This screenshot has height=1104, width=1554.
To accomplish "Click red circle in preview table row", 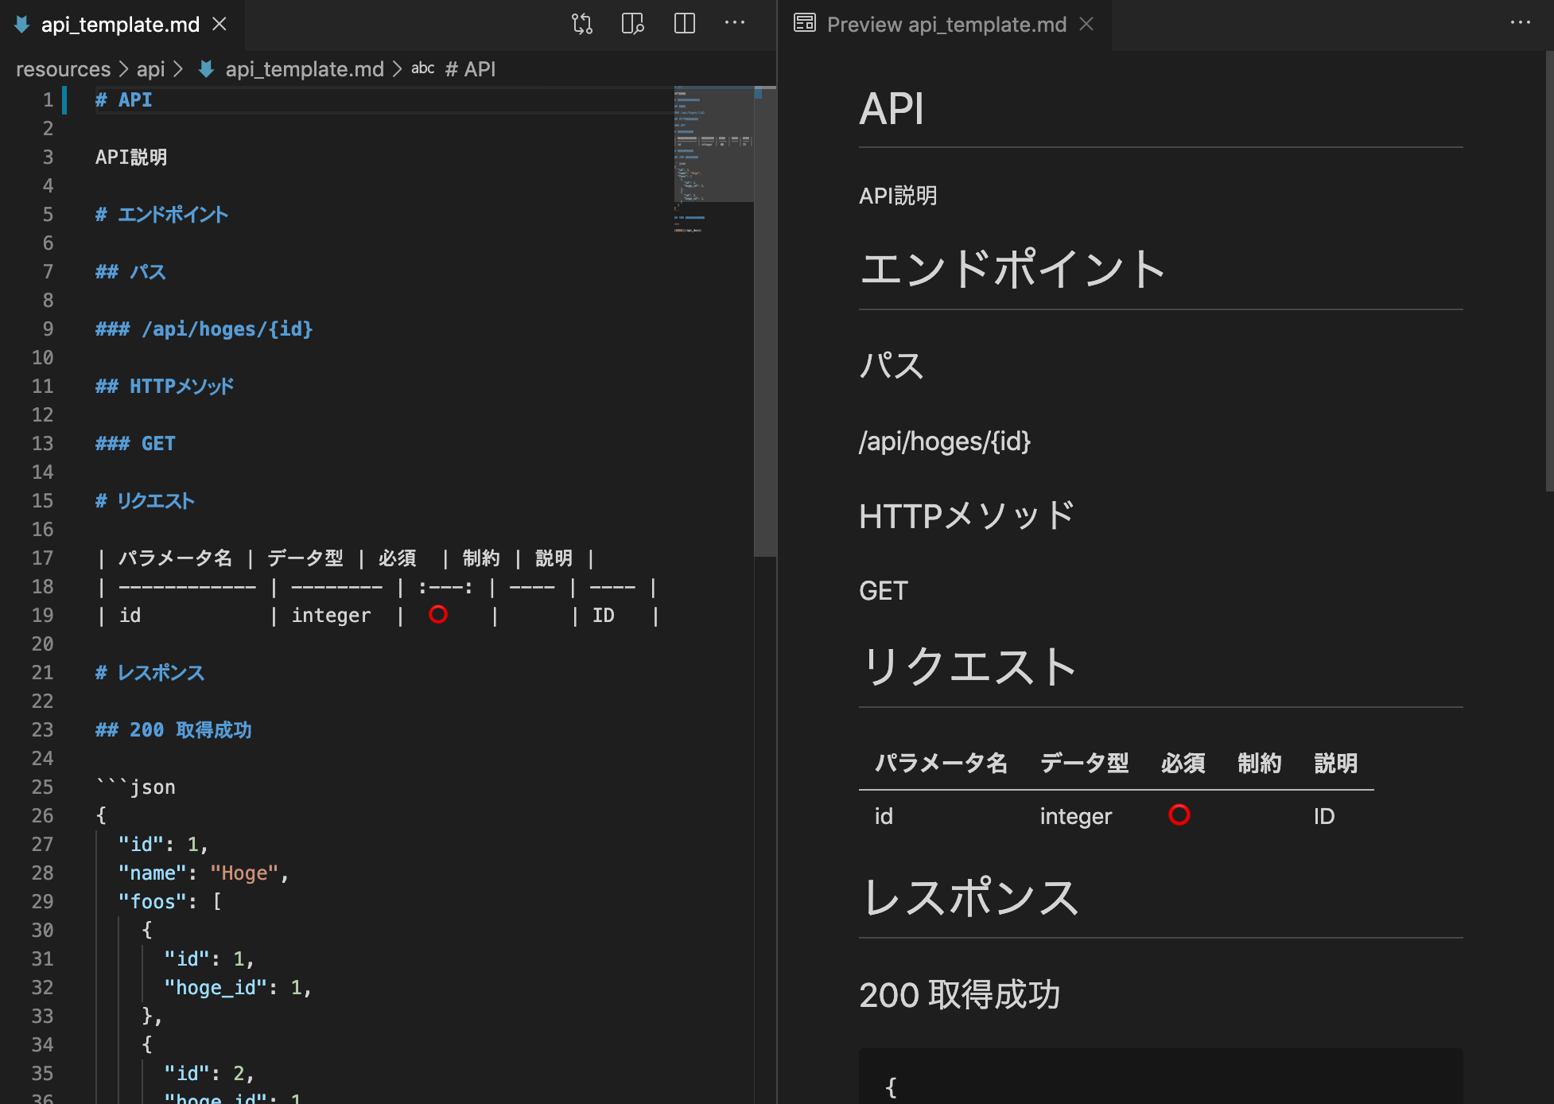I will 1179,814.
